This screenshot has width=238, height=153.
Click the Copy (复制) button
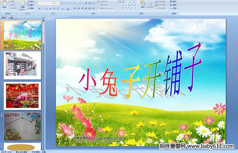point(12,5)
